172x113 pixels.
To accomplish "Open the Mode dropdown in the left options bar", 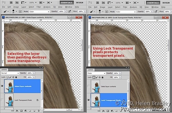I will coord(39,11).
